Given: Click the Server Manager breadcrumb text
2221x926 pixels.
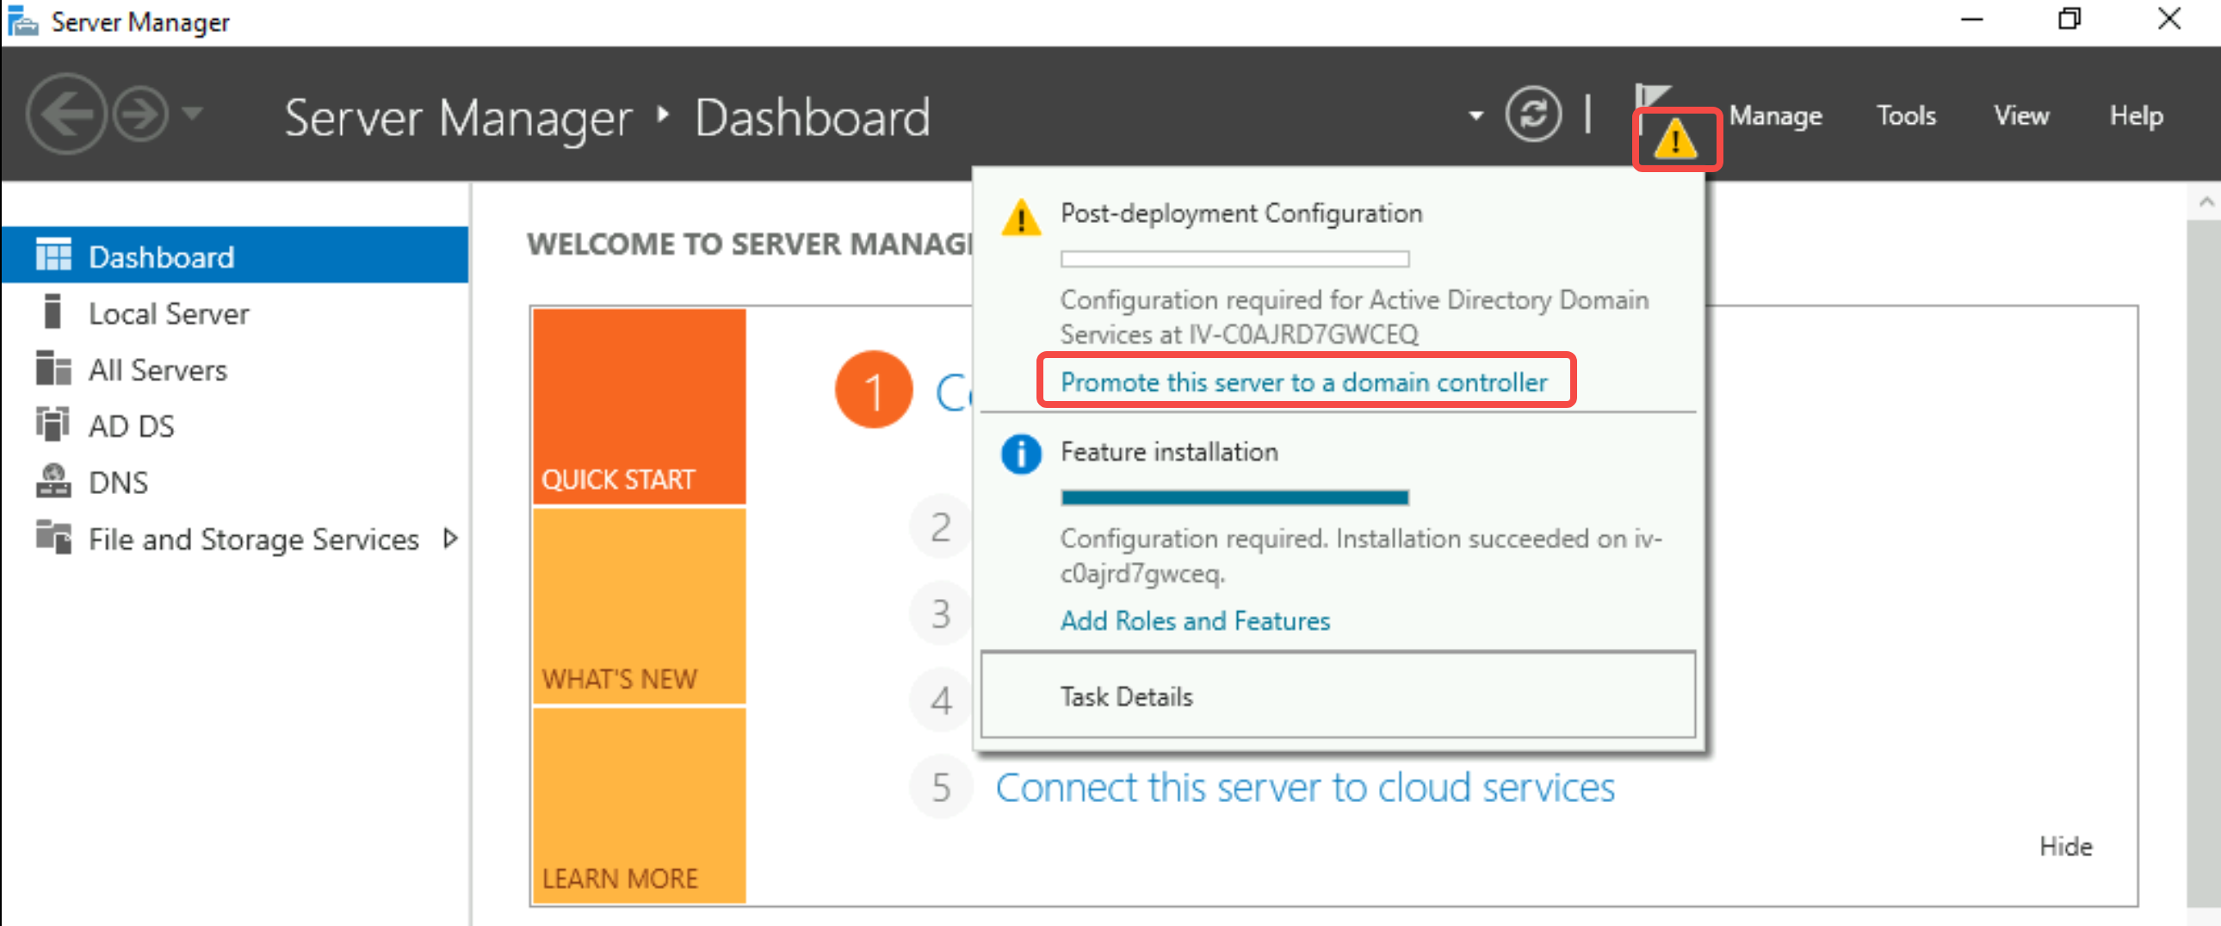Looking at the screenshot, I should (458, 117).
